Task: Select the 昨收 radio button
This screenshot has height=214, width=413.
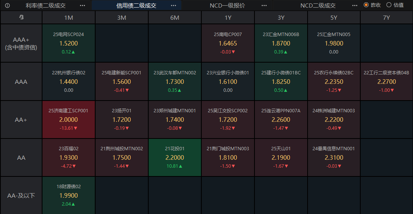Action: (366, 5)
